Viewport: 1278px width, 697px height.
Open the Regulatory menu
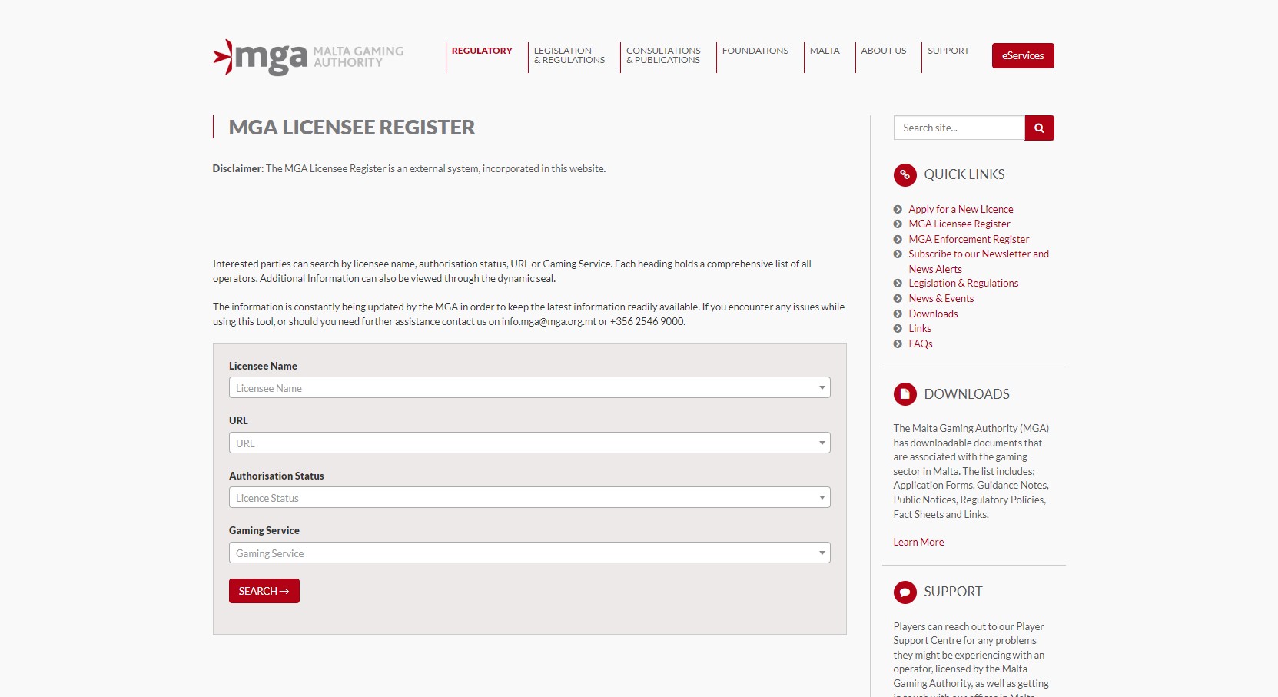pyautogui.click(x=482, y=51)
